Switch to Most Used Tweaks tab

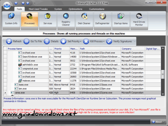point(38,9)
